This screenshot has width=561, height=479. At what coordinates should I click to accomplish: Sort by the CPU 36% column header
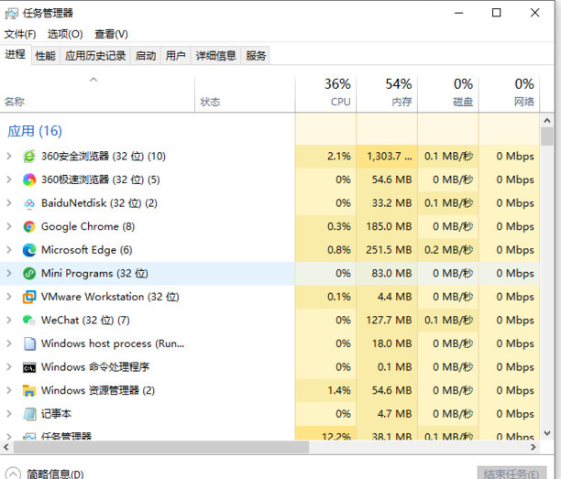point(325,93)
